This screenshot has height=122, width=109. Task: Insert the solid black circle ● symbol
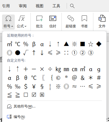tap(18, 53)
